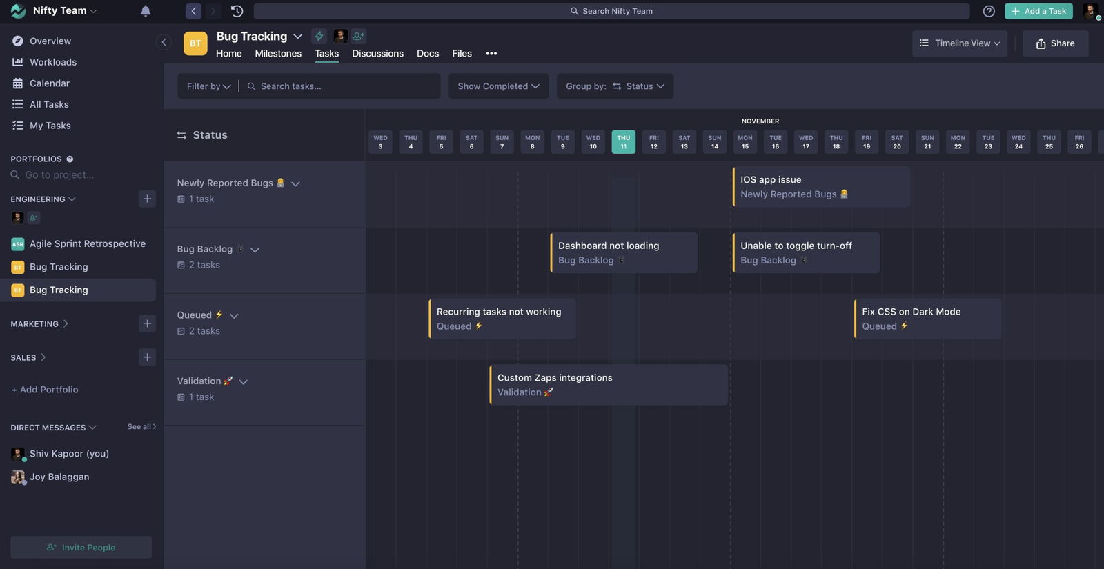Add a project to Engineering portfolio
Screen dimensions: 1104x569
tap(147, 199)
